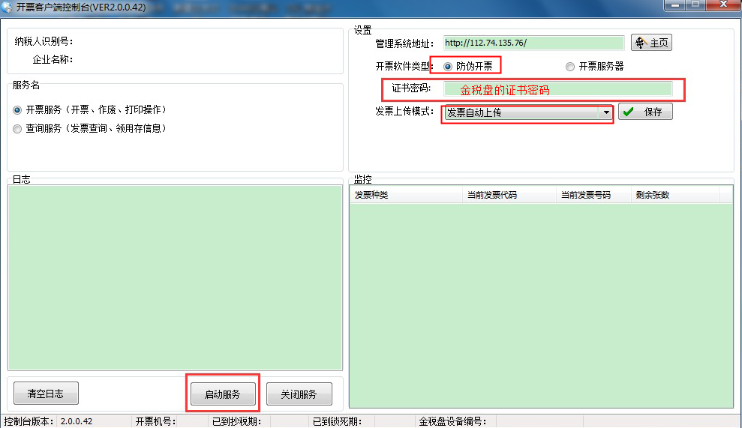The image size is (742, 428).
Task: Maximize the 开票客户端控制台 window
Action: pos(695,4)
